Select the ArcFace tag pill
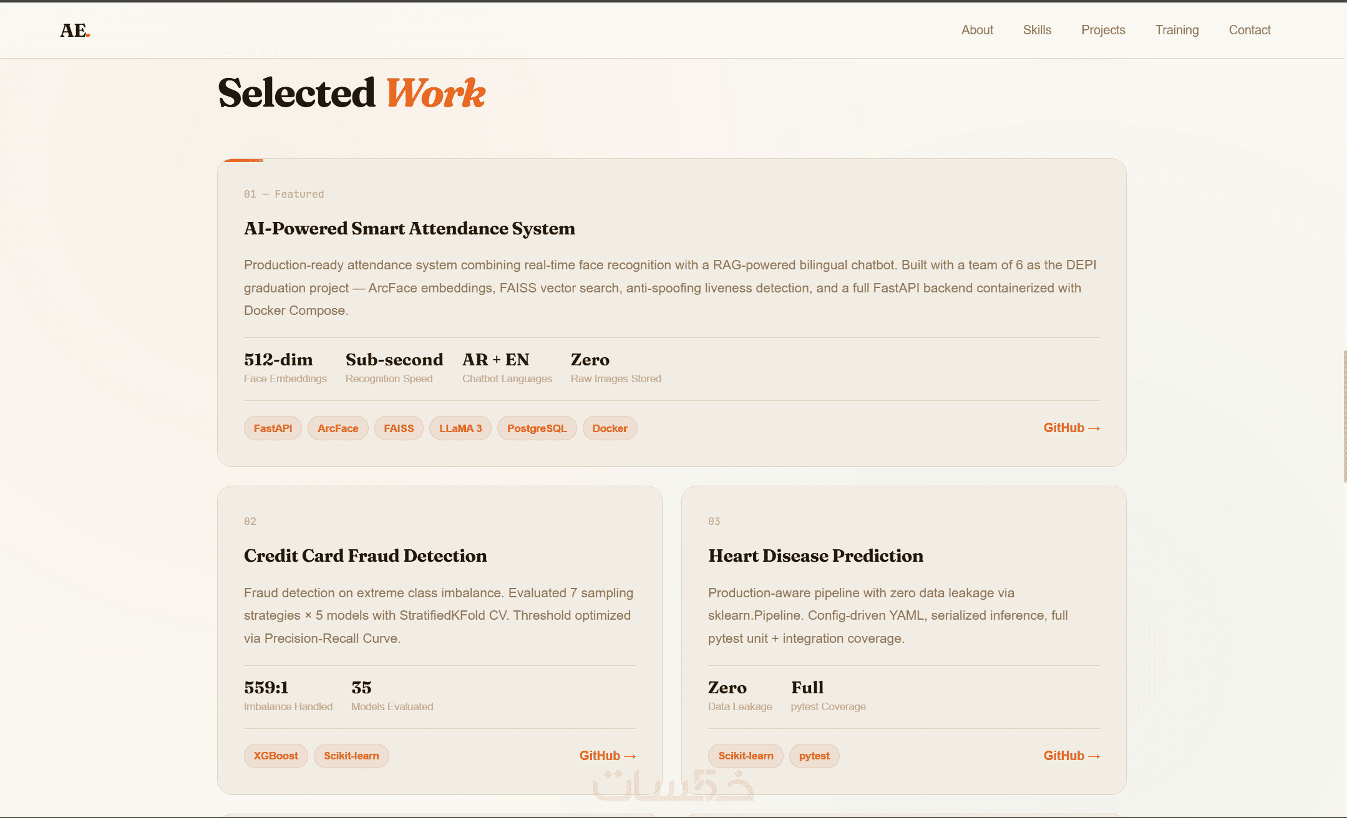 (338, 428)
